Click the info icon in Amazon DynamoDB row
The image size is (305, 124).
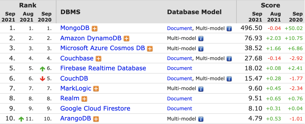201,39
